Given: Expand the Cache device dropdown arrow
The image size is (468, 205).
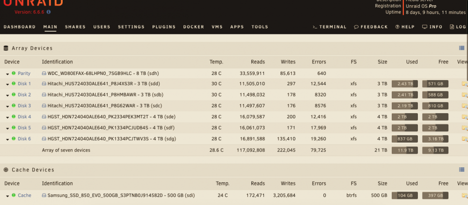Looking at the screenshot, I should 7,196.
